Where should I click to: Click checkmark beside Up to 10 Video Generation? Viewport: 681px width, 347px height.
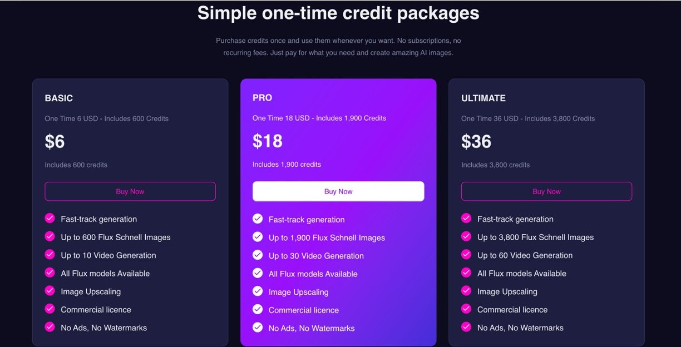coord(50,255)
